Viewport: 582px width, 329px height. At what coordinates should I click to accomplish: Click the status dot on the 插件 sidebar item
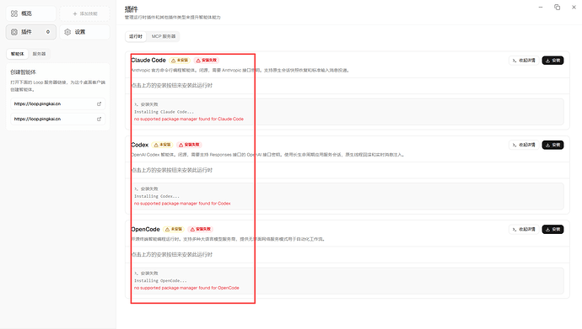pyautogui.click(x=48, y=32)
